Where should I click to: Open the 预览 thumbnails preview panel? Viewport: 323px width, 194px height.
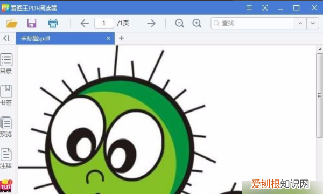(6, 127)
